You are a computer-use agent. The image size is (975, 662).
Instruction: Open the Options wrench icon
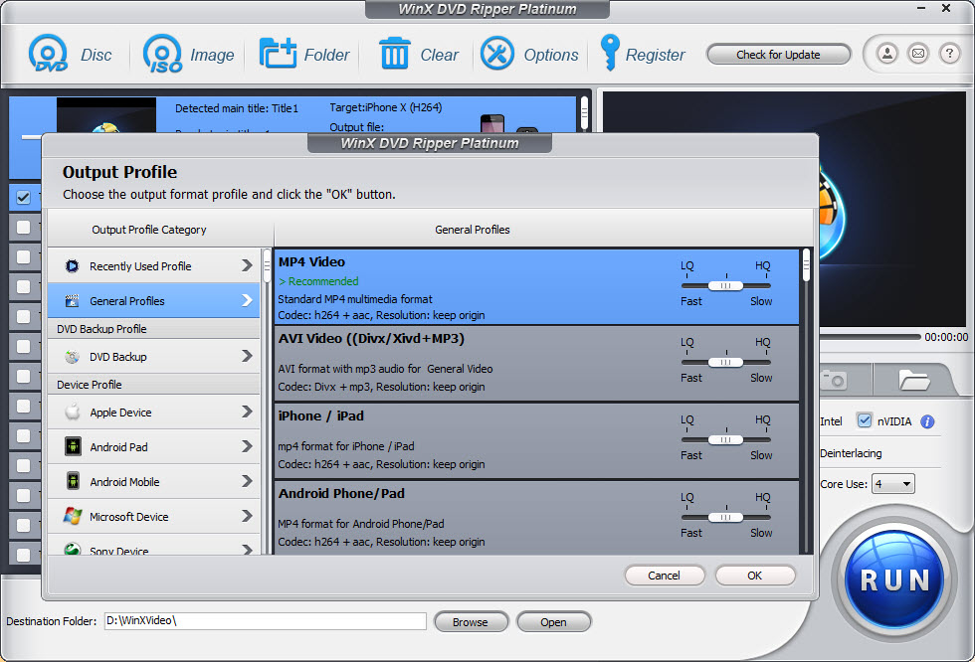(496, 54)
